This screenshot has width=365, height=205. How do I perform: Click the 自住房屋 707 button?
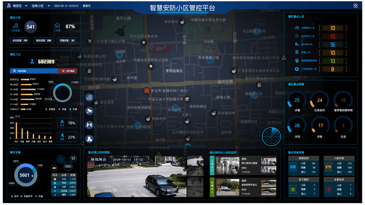[x=20, y=41]
